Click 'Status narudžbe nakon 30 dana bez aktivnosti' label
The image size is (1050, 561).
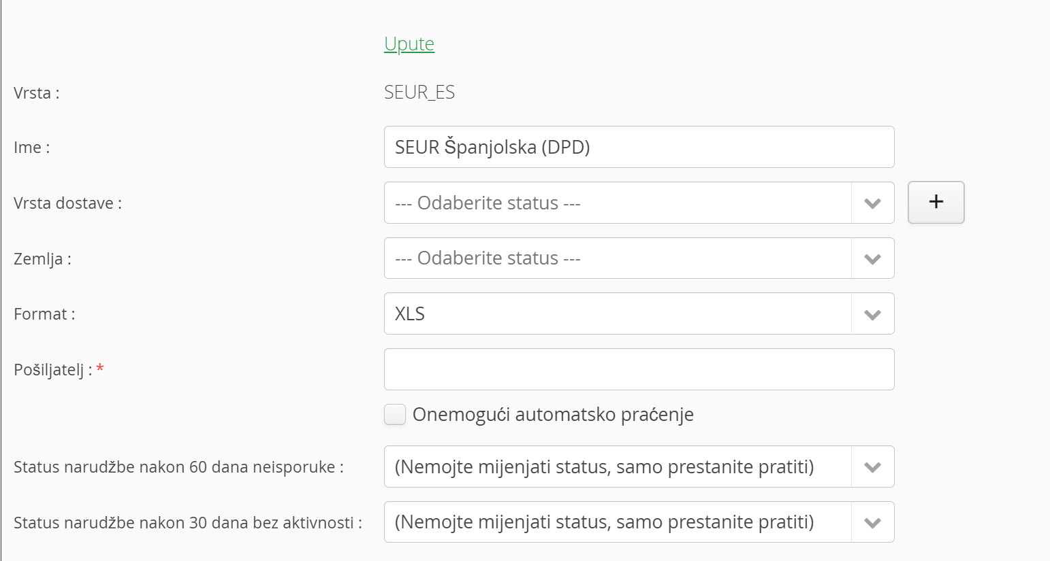click(x=188, y=523)
